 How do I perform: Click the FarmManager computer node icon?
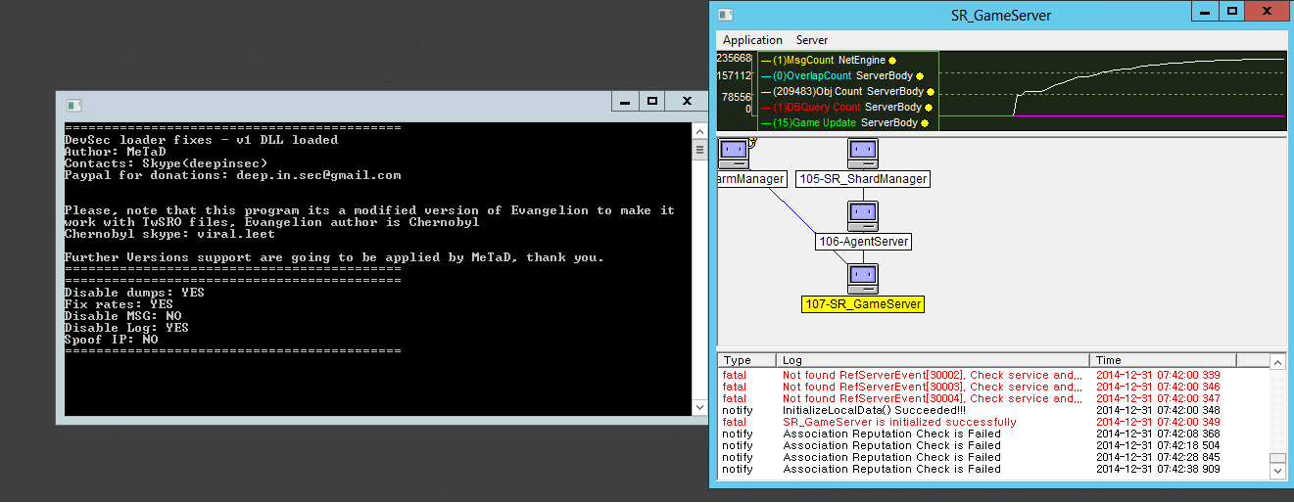[x=734, y=154]
